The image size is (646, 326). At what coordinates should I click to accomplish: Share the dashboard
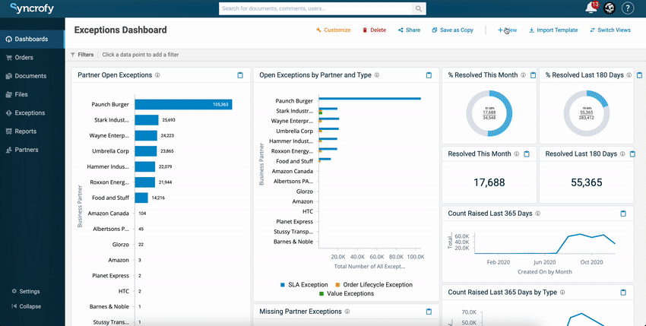409,30
